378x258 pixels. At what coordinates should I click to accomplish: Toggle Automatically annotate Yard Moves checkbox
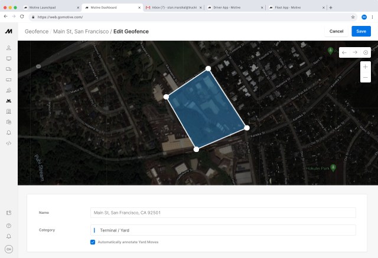tap(93, 242)
